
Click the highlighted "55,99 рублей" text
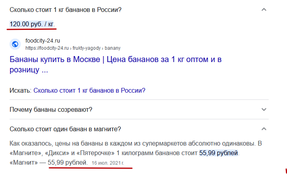coord(219,153)
